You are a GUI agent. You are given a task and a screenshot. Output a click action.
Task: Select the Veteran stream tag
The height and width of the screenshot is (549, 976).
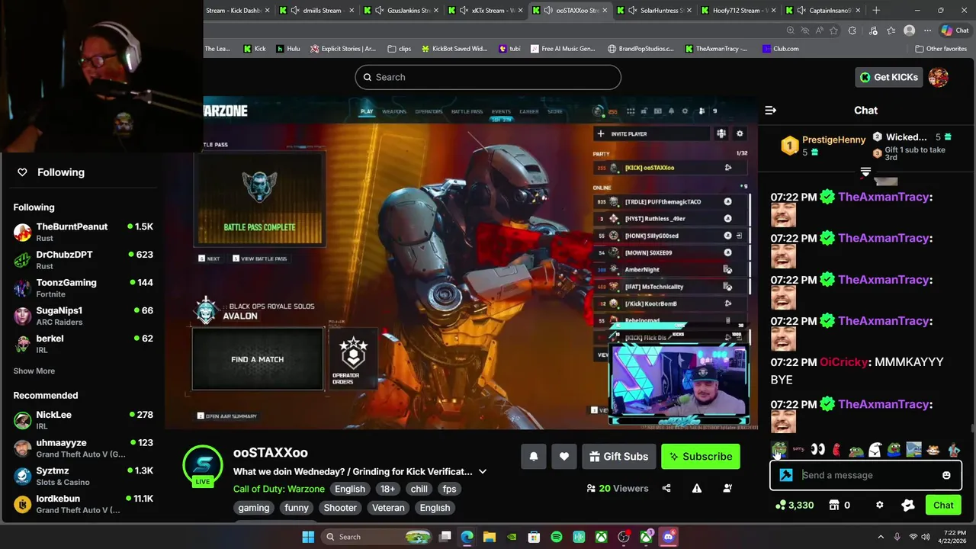click(x=388, y=508)
